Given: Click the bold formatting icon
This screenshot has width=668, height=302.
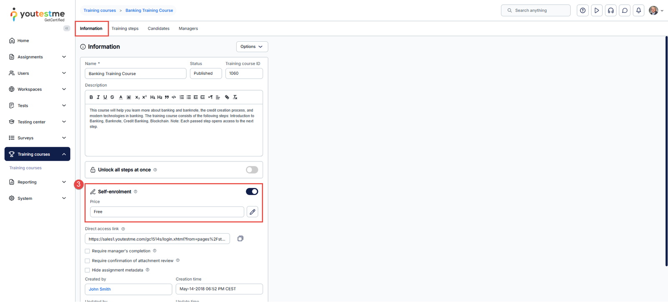Looking at the screenshot, I should tap(91, 97).
